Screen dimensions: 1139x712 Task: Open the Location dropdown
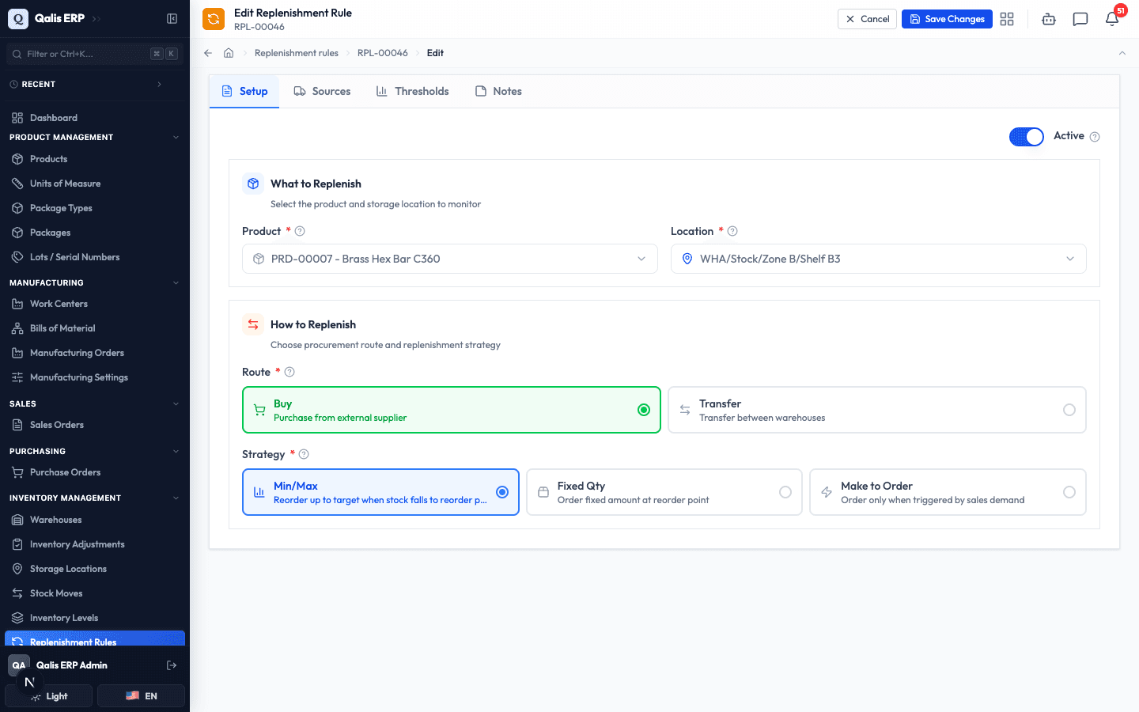(879, 259)
